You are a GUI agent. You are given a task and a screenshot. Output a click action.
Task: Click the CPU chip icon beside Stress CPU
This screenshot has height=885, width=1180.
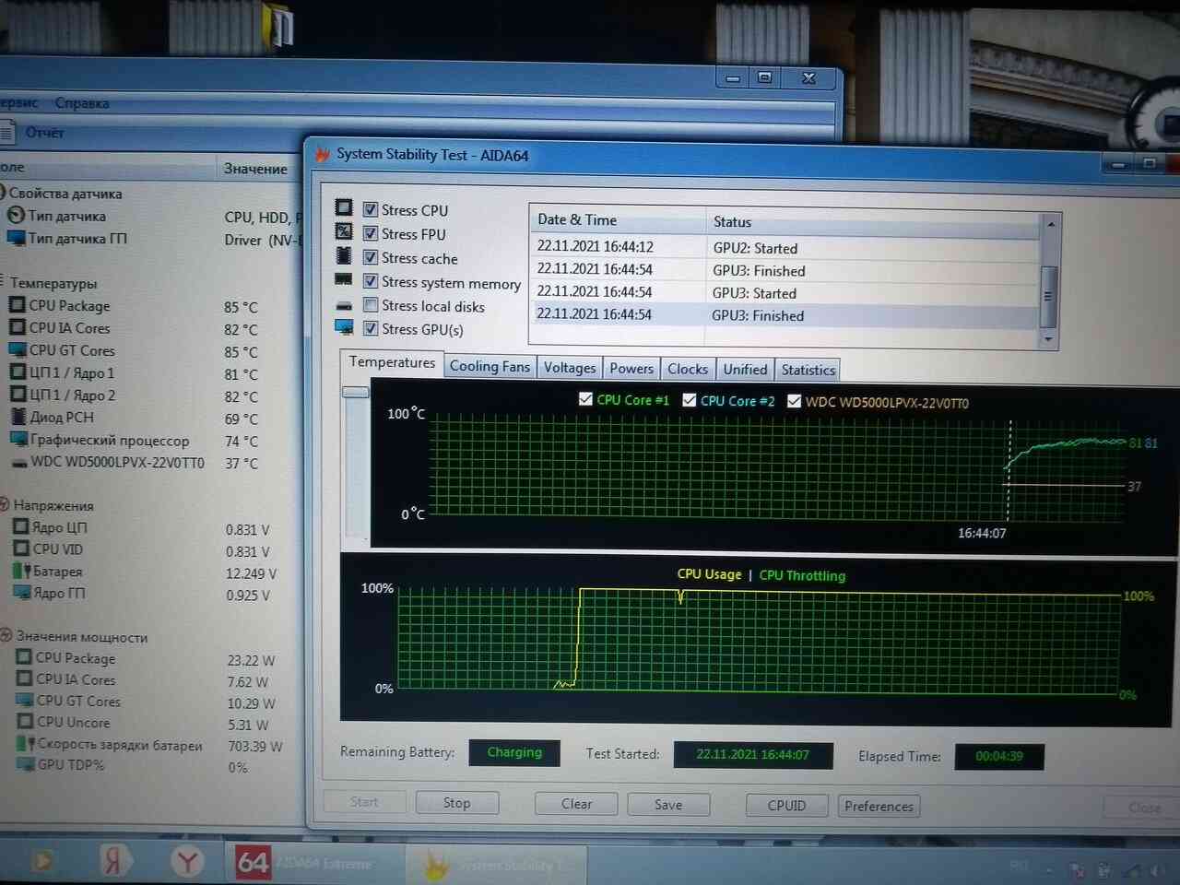344,207
